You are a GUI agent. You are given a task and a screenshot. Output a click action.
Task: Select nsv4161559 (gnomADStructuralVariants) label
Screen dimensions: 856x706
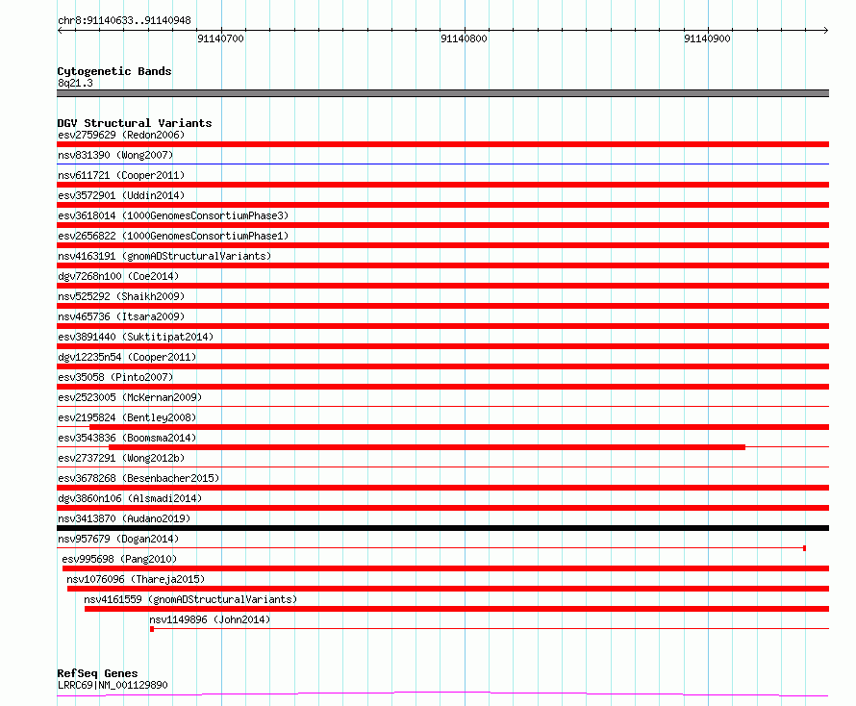pyautogui.click(x=190, y=599)
